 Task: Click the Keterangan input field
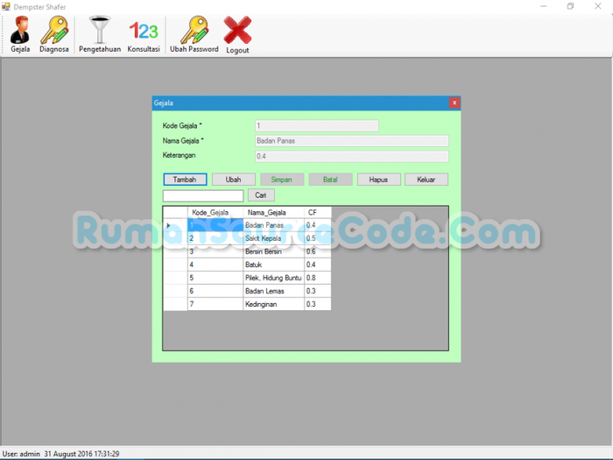pyautogui.click(x=352, y=156)
